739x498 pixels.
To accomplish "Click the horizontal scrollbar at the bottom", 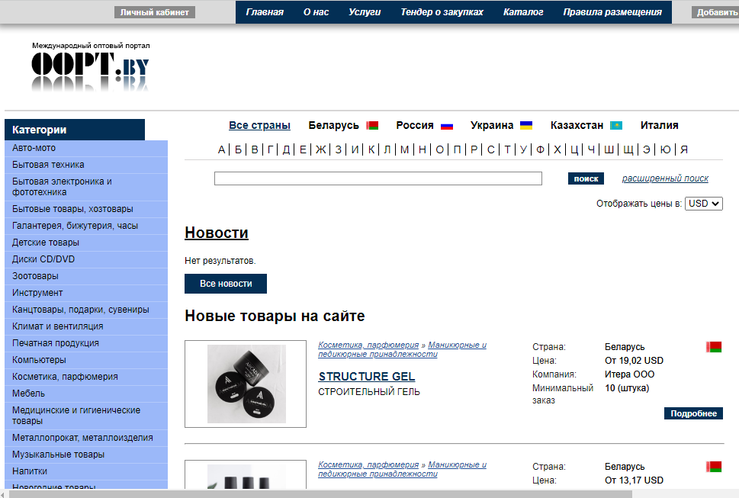I will (x=320, y=493).
